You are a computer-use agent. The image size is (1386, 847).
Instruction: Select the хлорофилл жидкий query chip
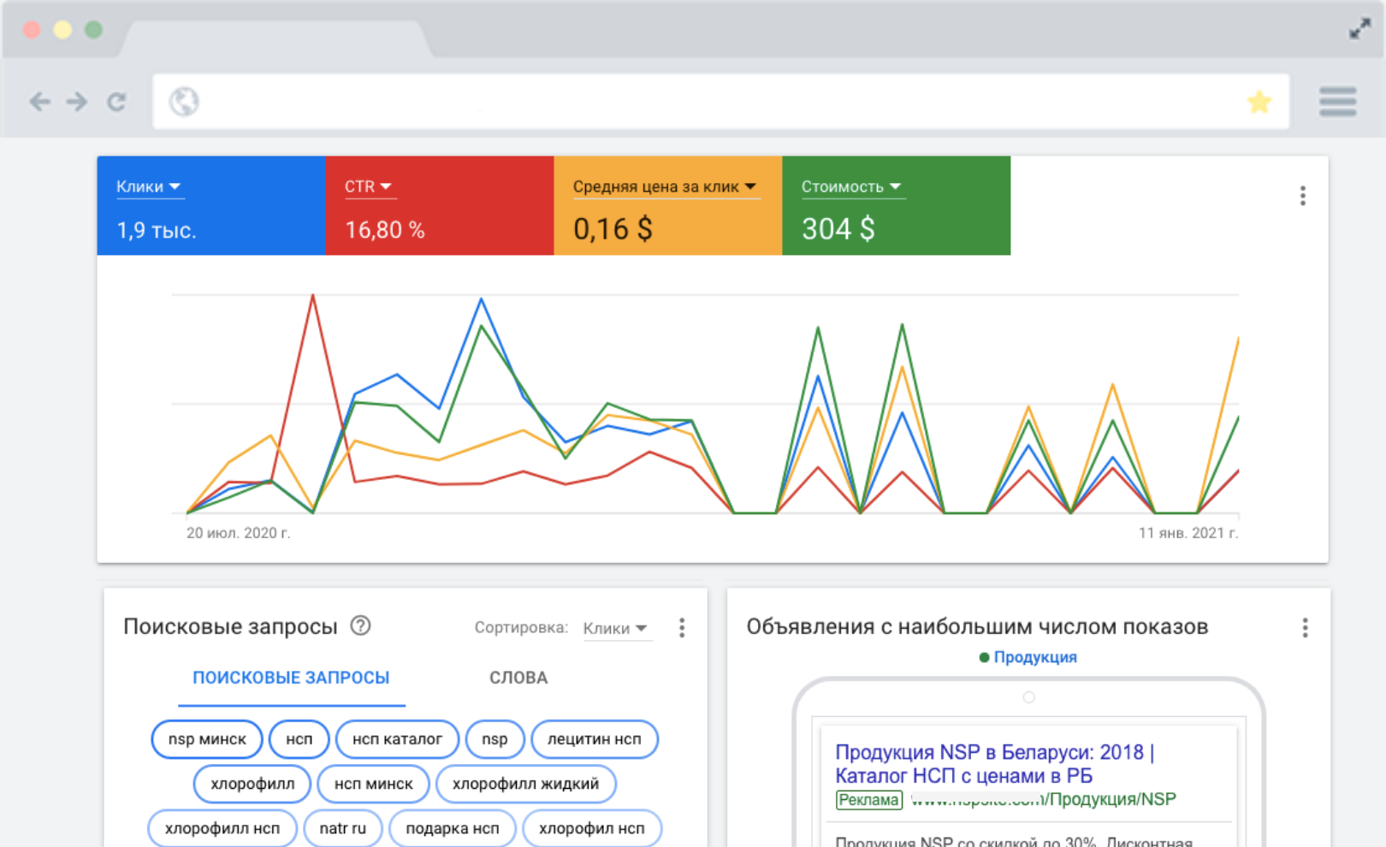(526, 784)
